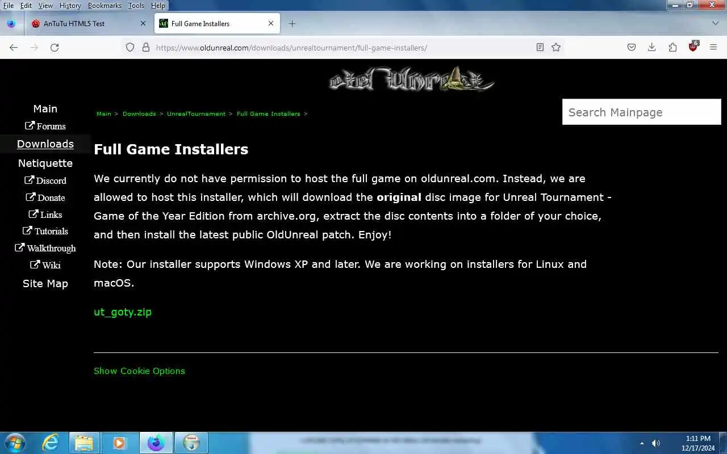Download the ut_goty.zip file link

(123, 312)
